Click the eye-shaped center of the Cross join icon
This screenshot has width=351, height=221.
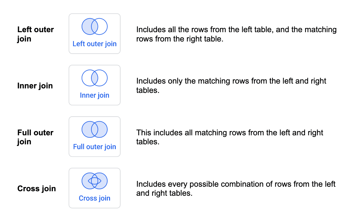click(95, 181)
